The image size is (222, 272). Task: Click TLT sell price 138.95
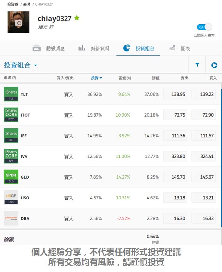pos(175,94)
